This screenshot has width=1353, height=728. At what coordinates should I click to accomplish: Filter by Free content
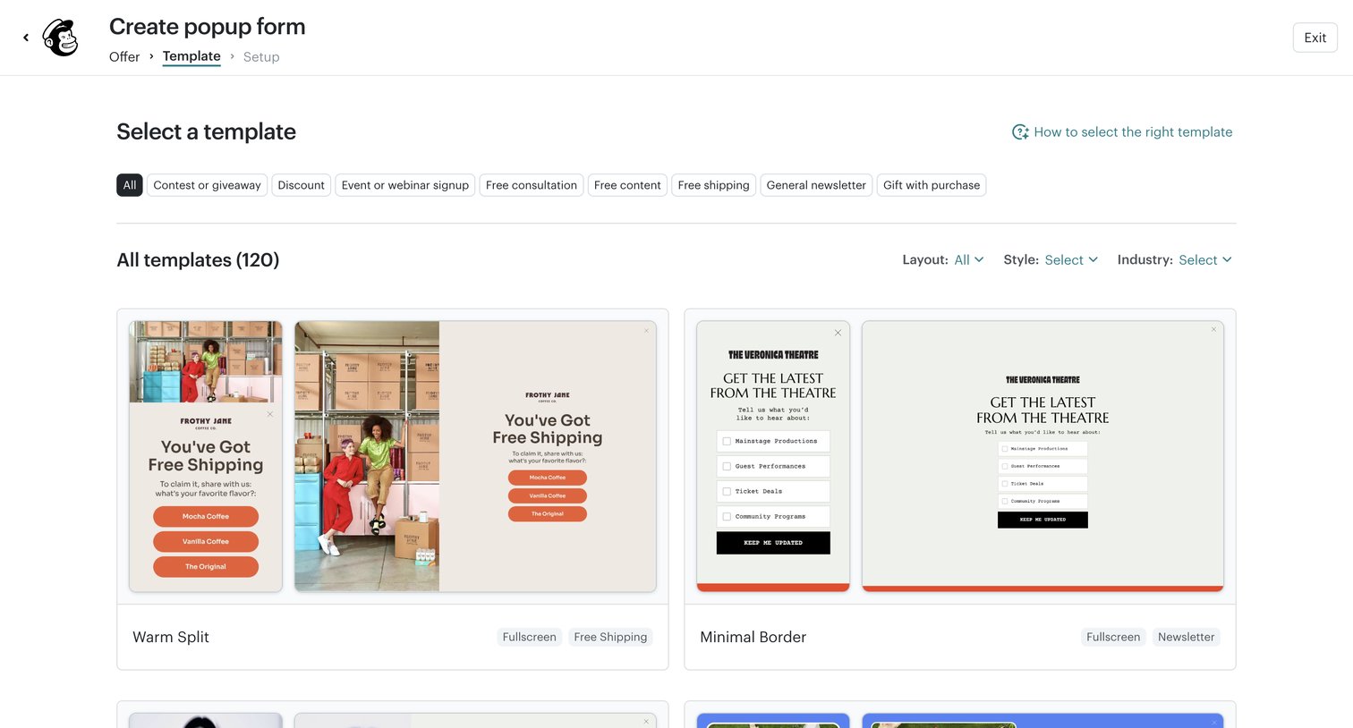(627, 185)
